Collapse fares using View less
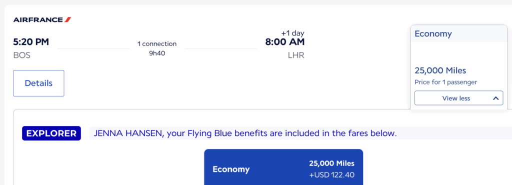This screenshot has width=512, height=185. tap(459, 98)
